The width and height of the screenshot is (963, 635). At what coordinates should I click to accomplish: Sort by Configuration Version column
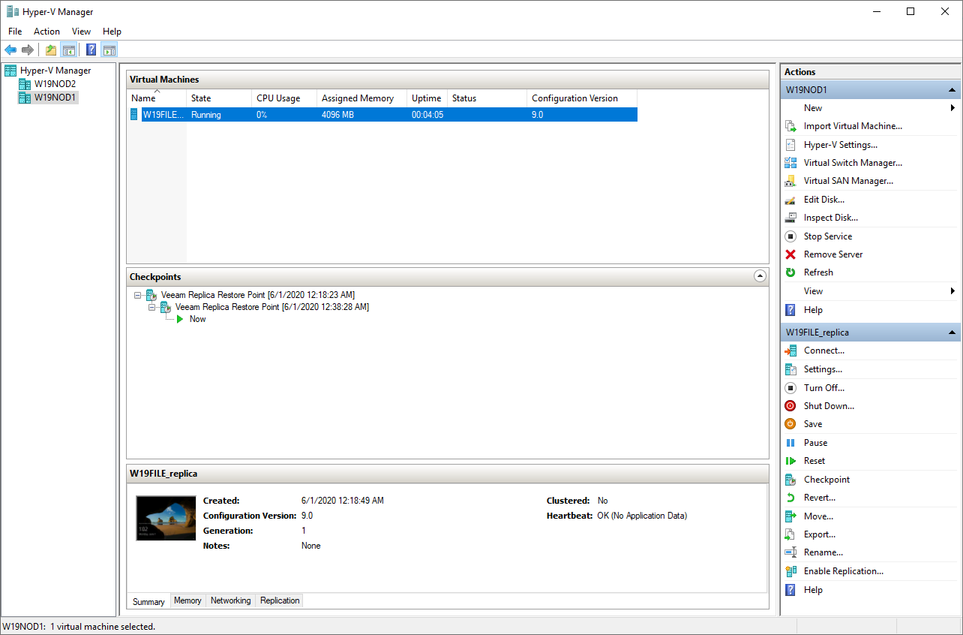(x=582, y=98)
